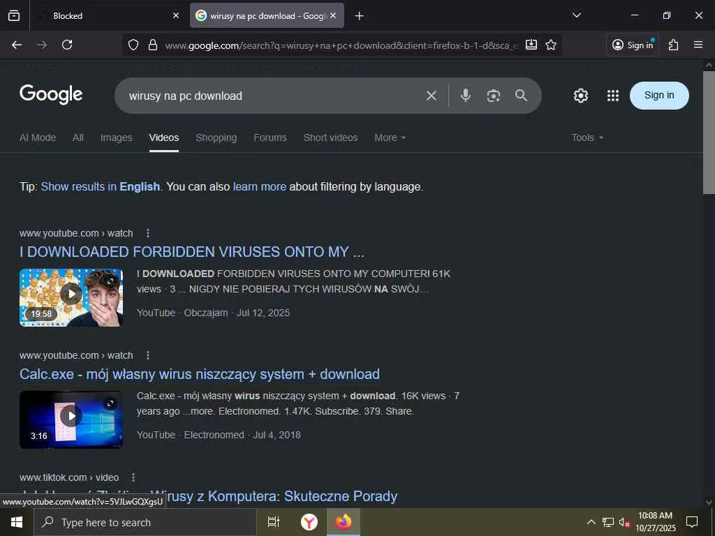Open Firefox account Sign in button
Viewport: 715px width, 536px height.
click(x=633, y=45)
